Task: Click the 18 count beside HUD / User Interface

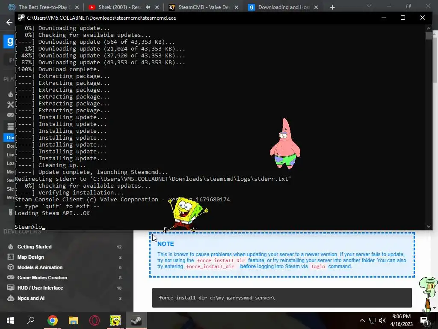Action: [119, 288]
